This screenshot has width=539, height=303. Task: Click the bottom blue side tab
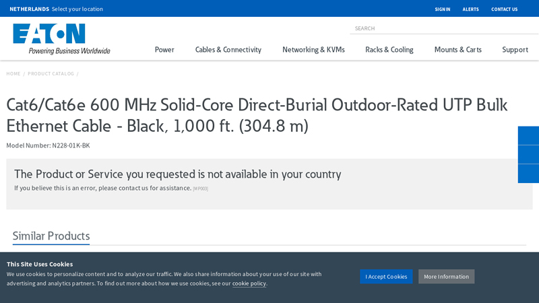click(528, 174)
